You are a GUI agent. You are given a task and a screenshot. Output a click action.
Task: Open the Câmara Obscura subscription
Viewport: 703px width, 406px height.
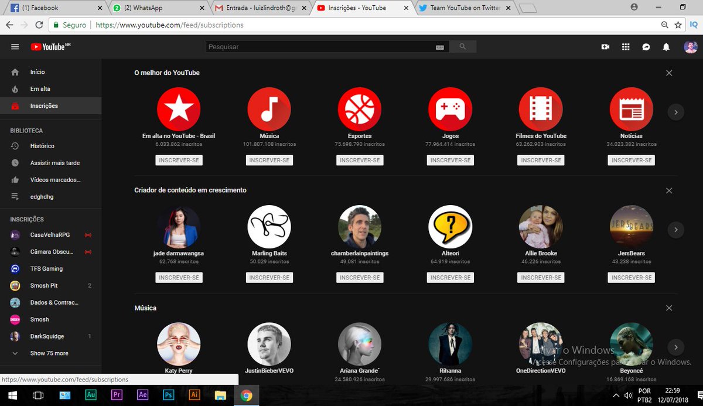[50, 252]
